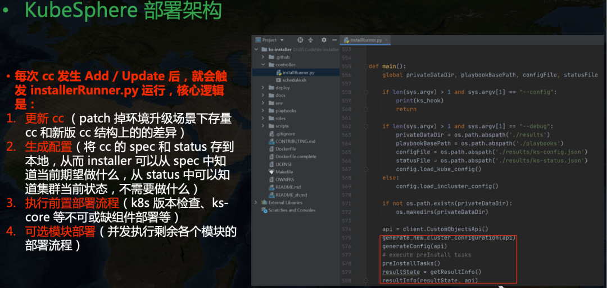
Task: Click the 'return' statement on line 560
Action: click(x=406, y=109)
